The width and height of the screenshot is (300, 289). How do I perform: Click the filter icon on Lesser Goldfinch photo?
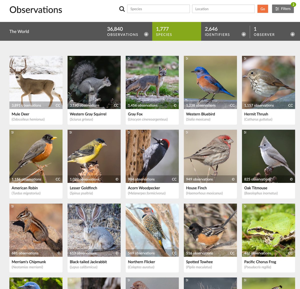(x=71, y=132)
